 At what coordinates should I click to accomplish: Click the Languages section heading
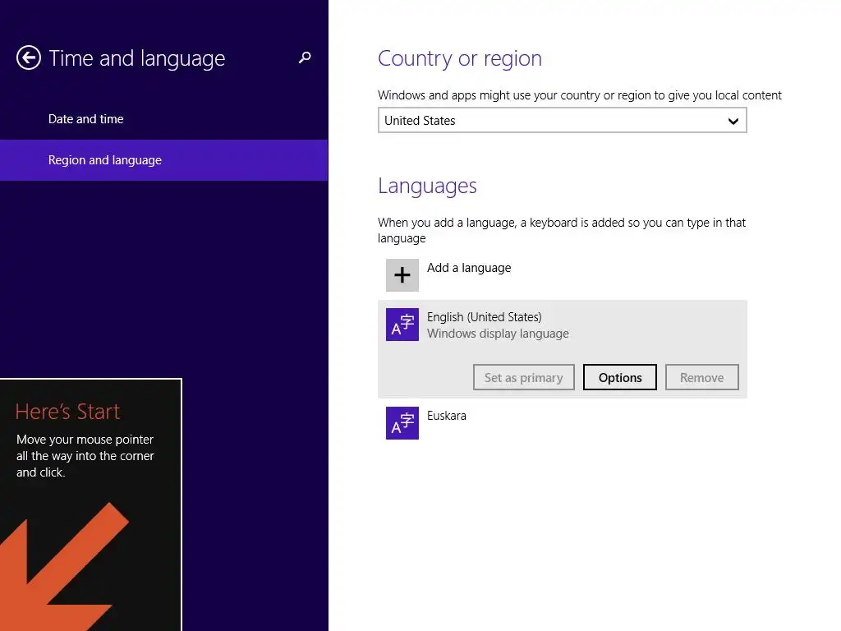[x=427, y=187]
